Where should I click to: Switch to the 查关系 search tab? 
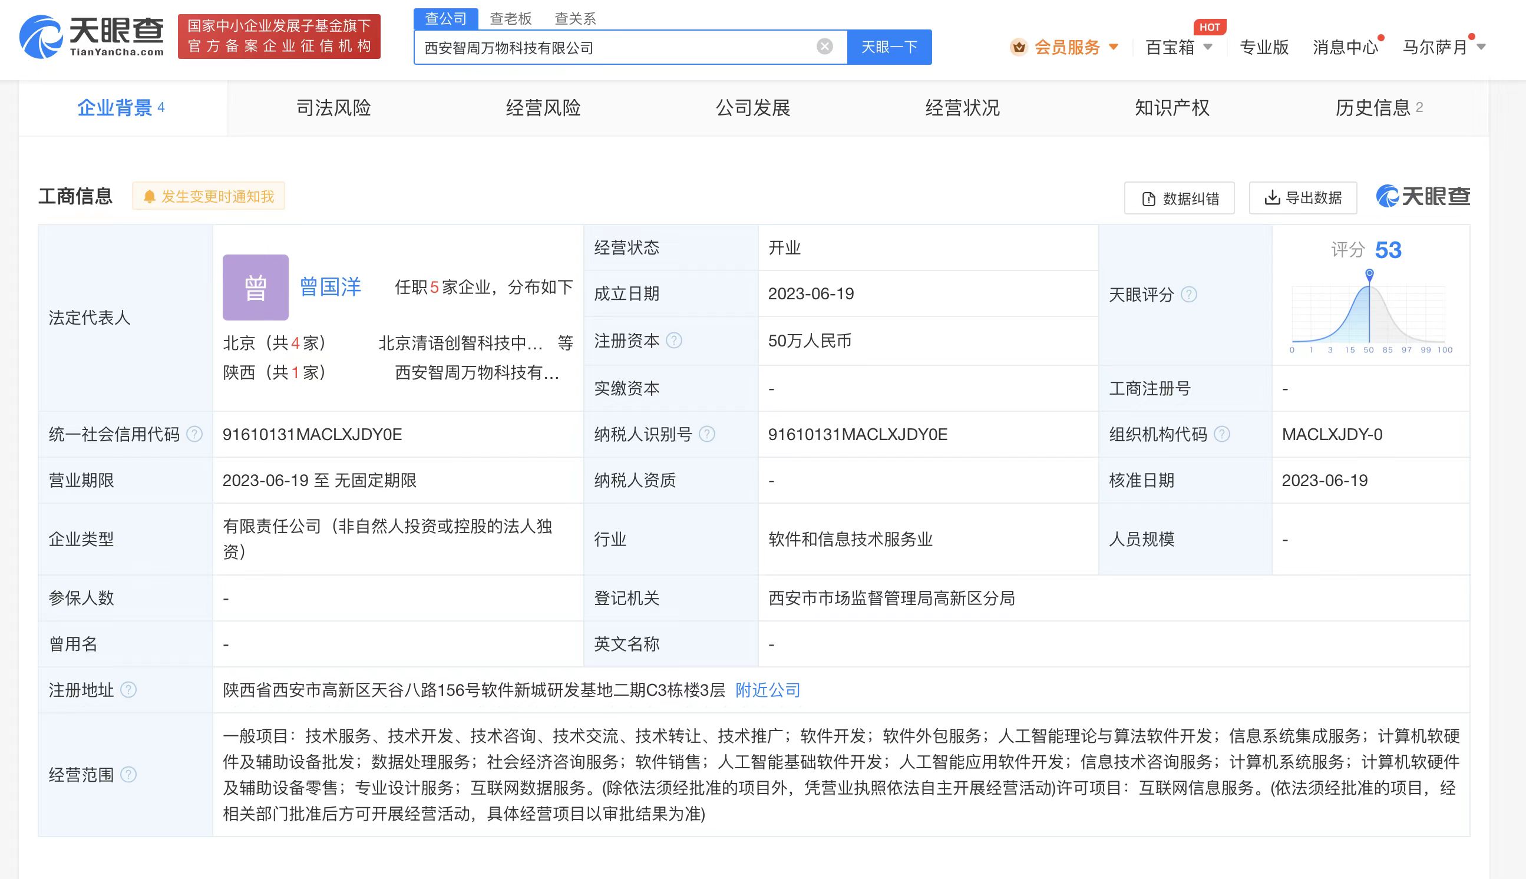point(575,19)
